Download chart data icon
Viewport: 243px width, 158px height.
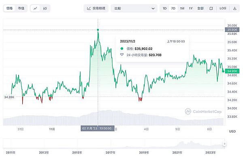tap(235, 8)
